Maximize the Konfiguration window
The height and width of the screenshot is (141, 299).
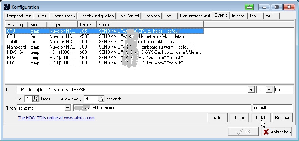click(x=277, y=7)
